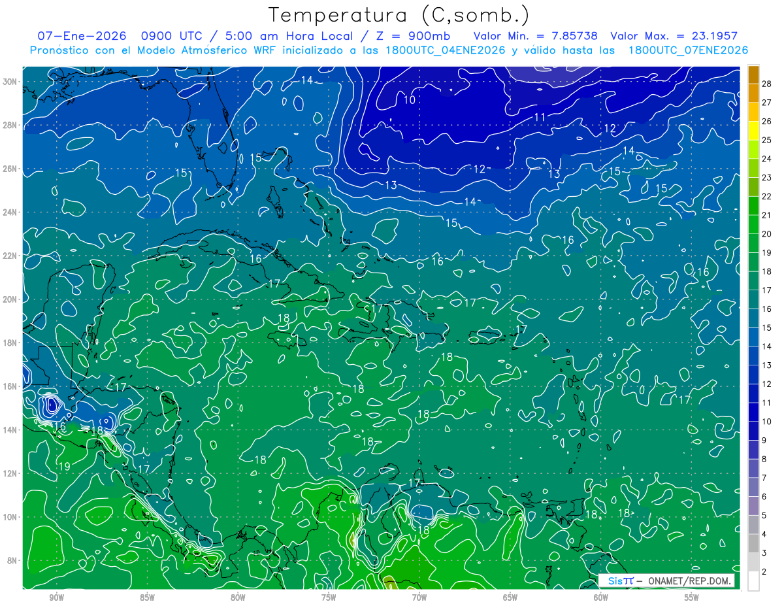Click the "10N" latitude axis label
Viewport: 784px width, 606px height.
click(x=10, y=516)
